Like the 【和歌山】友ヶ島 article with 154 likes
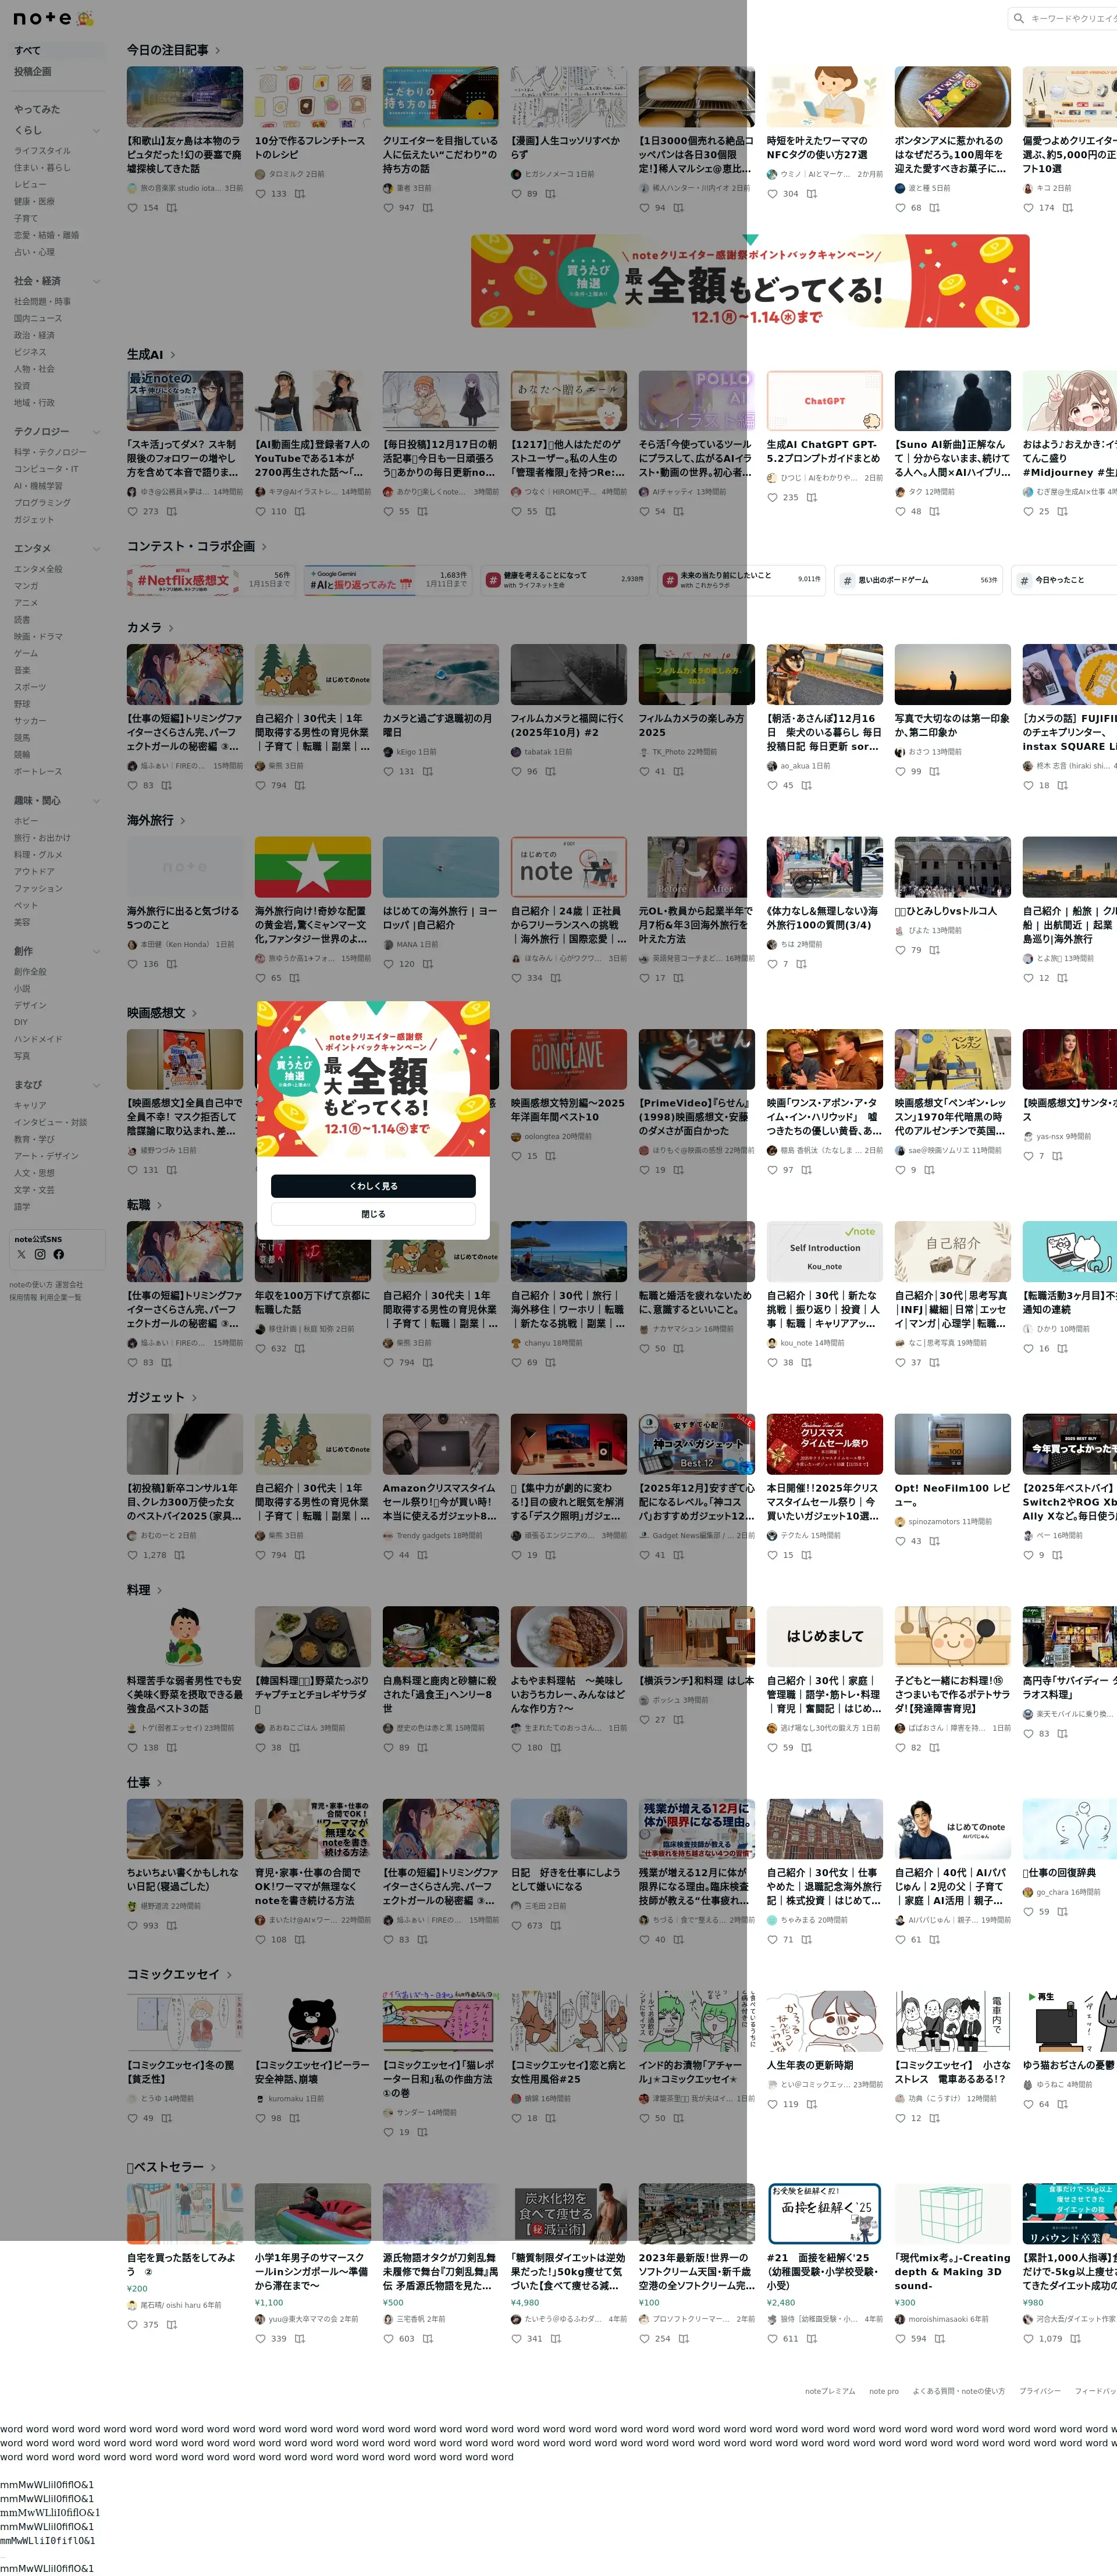Viewport: 1117px width, 2576px height. click(133, 208)
